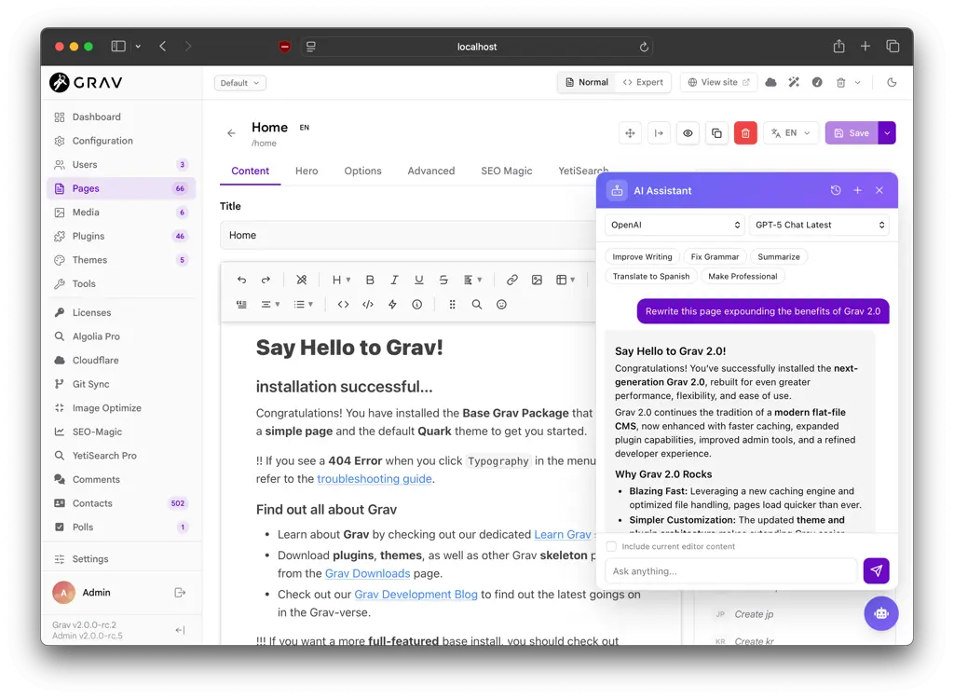Copy the page with duplicate icon

tap(716, 133)
